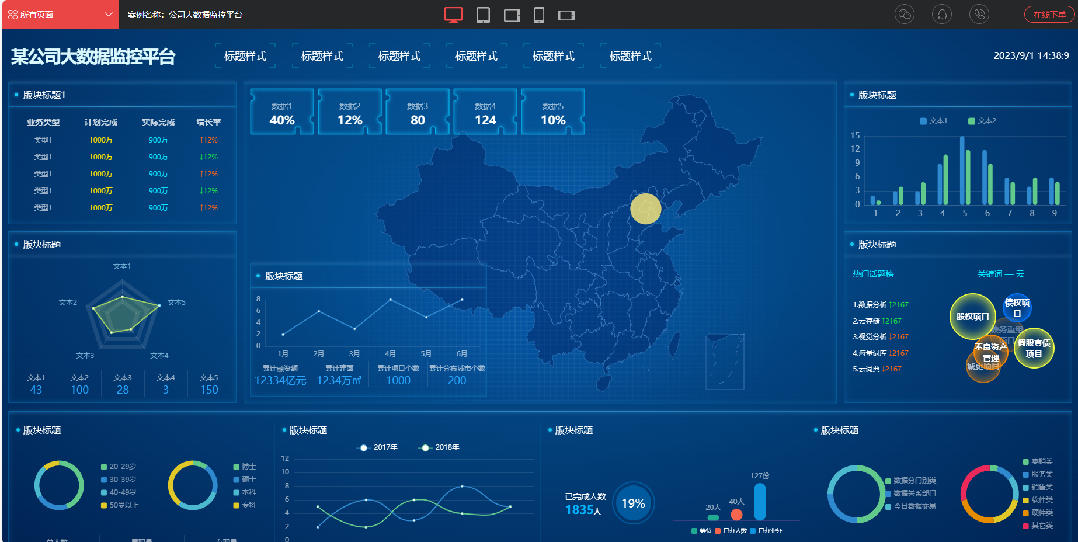The height and width of the screenshot is (542, 1078).
Task: Click the 股权项目 keyword bubble
Action: [x=972, y=317]
